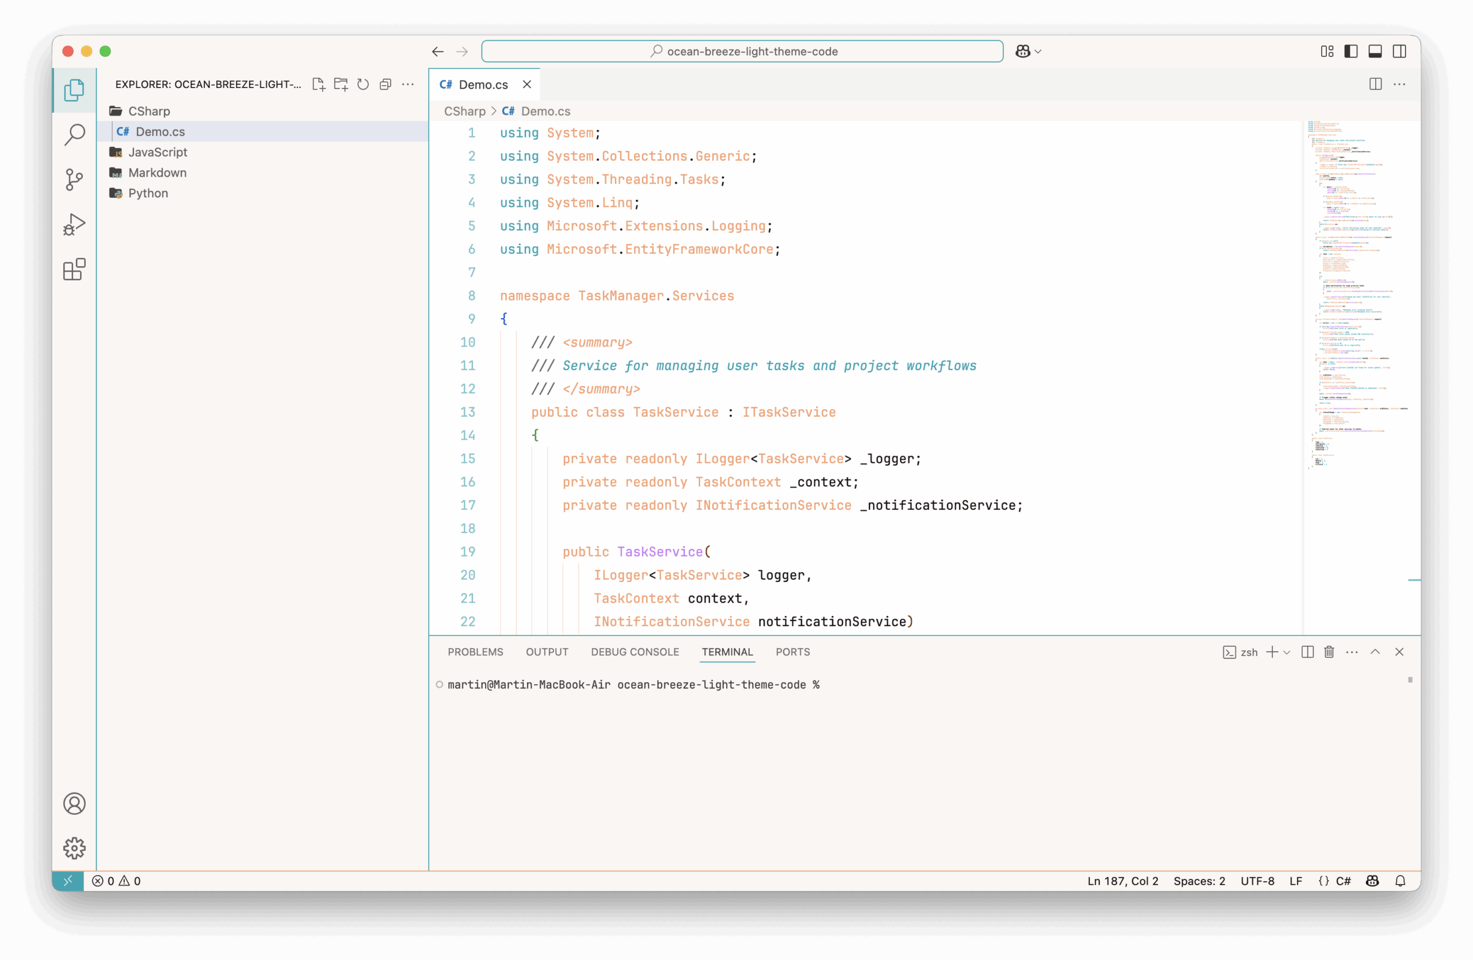Open editor more actions menu
The image size is (1473, 960).
coord(1399,84)
